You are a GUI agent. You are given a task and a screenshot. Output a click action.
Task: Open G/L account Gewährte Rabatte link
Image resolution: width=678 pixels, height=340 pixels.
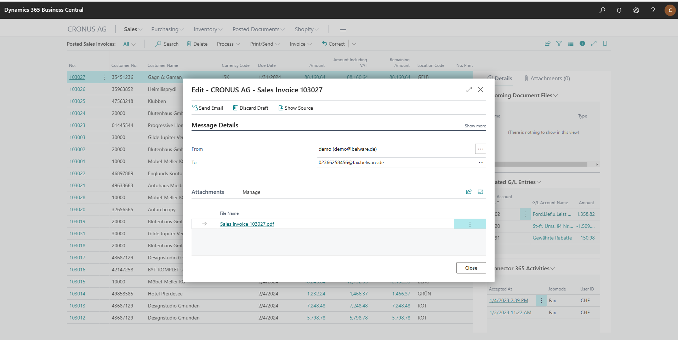552,238
